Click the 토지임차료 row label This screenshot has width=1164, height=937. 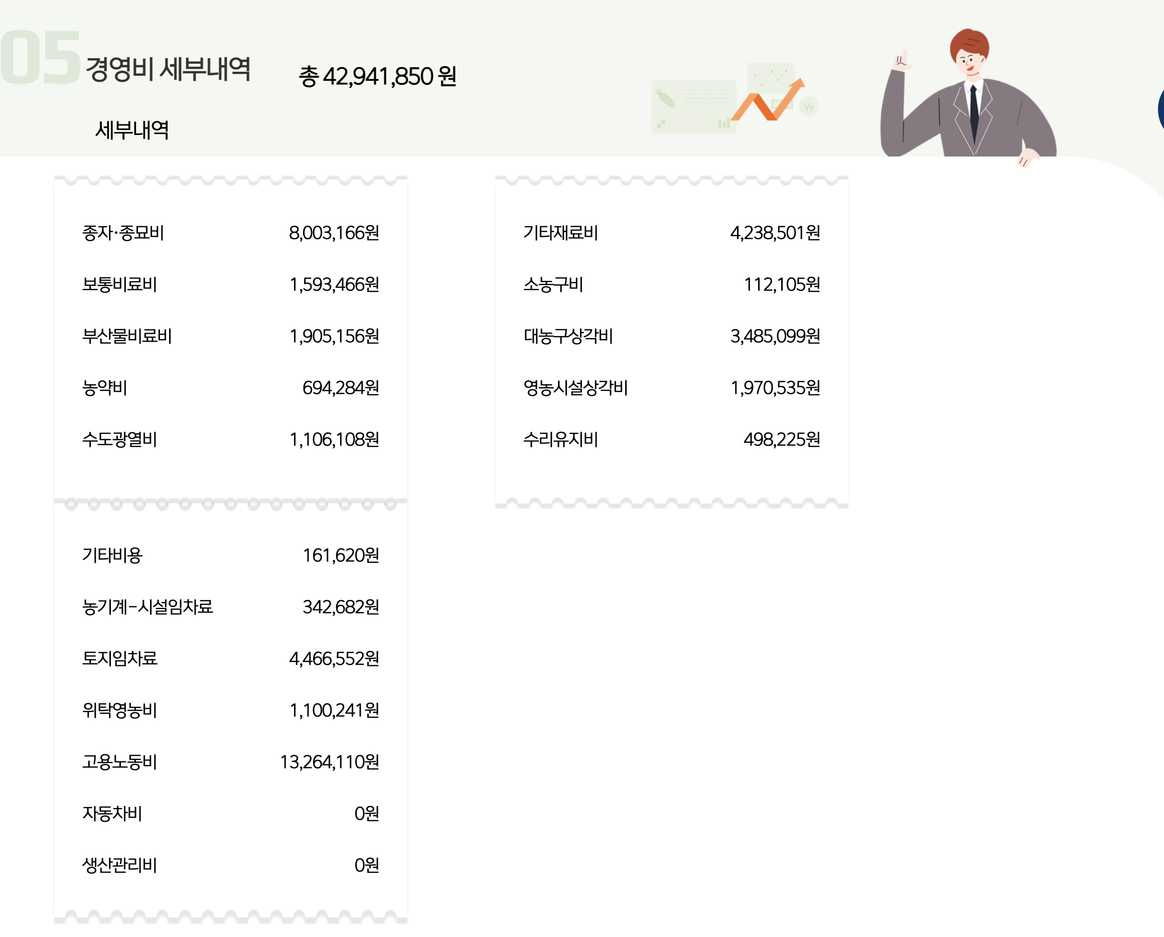(x=120, y=659)
